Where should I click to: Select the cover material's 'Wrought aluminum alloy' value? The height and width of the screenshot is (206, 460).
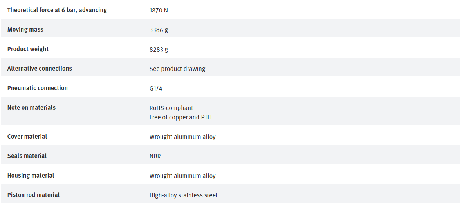pos(182,137)
